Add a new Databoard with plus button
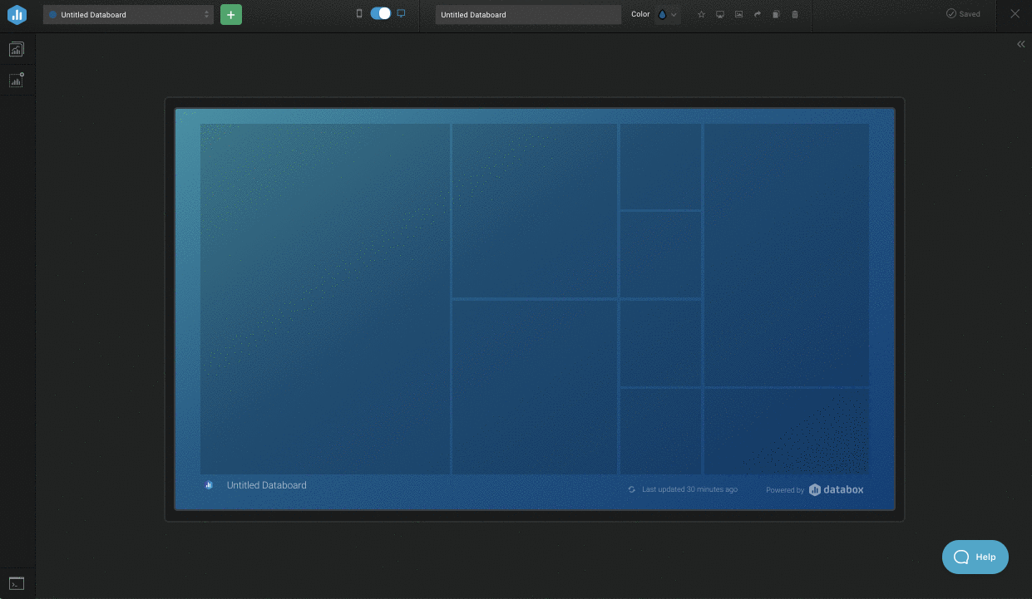Image resolution: width=1032 pixels, height=599 pixels. pos(231,14)
